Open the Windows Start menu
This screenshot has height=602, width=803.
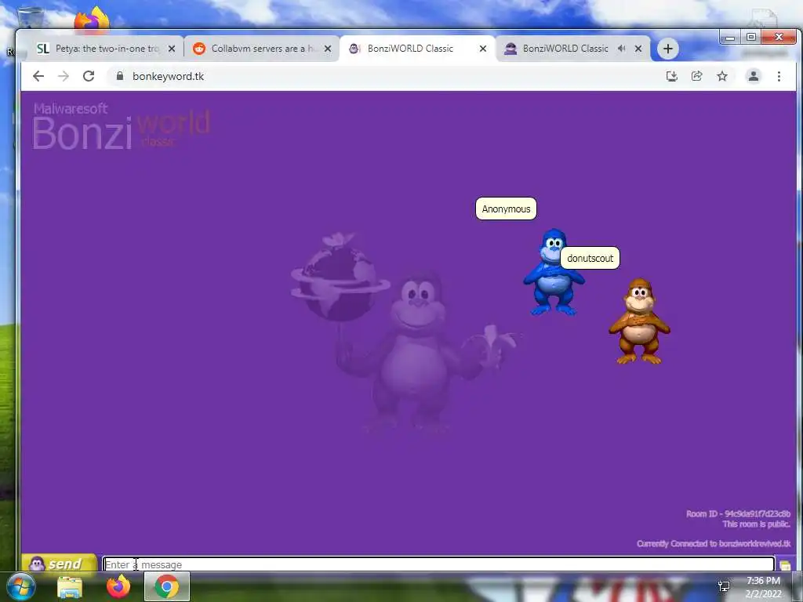21,586
